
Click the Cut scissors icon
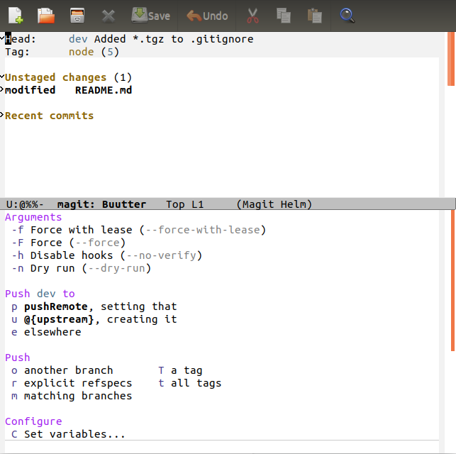click(252, 15)
